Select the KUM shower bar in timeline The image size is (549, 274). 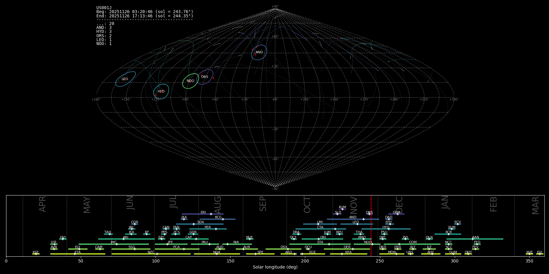(x=342, y=209)
